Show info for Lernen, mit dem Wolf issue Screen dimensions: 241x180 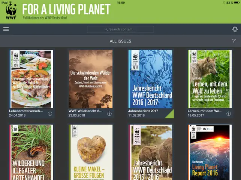click(x=229, y=114)
